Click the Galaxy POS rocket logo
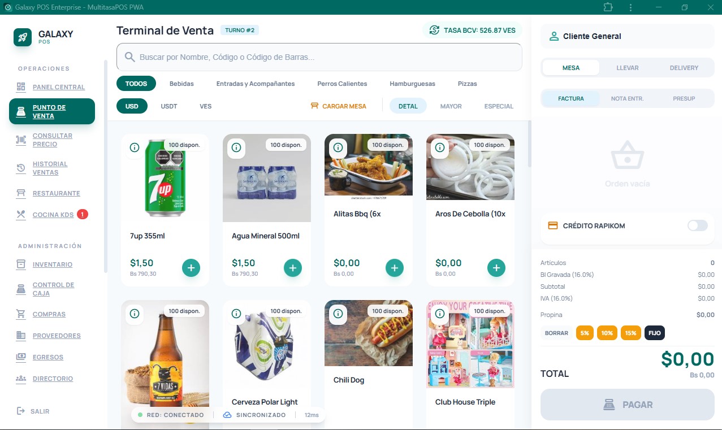The height and width of the screenshot is (430, 722). (x=23, y=37)
